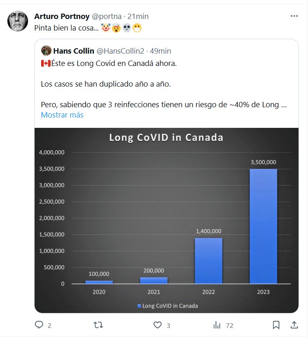Like the tweet with heart icon
Viewport: 308px width, 339px height.
(157, 325)
